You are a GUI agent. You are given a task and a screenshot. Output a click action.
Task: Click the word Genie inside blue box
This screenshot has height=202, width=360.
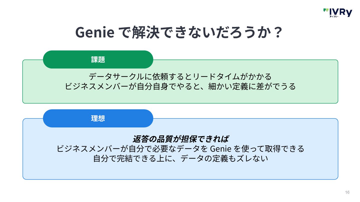point(220,149)
